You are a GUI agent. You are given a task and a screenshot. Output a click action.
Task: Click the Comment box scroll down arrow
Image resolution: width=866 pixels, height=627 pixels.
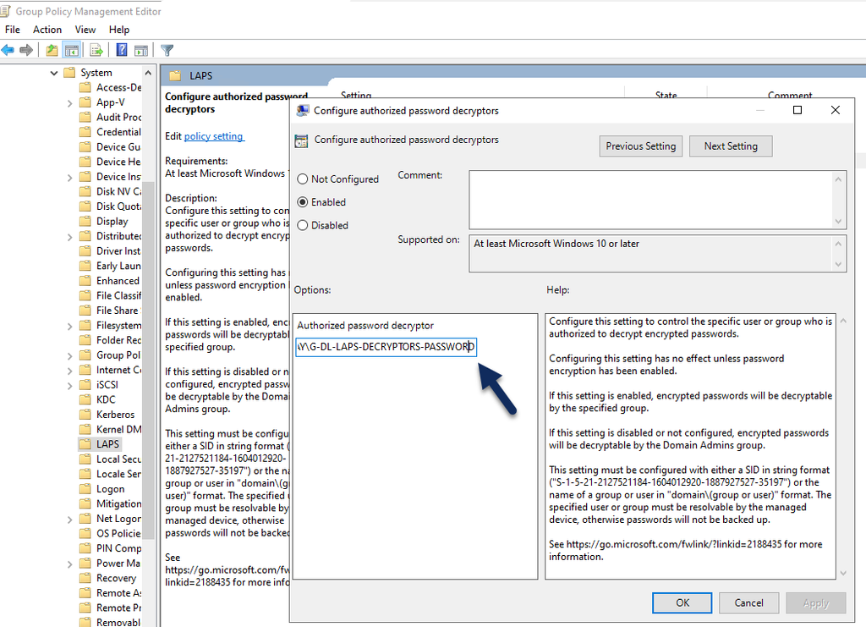838,221
